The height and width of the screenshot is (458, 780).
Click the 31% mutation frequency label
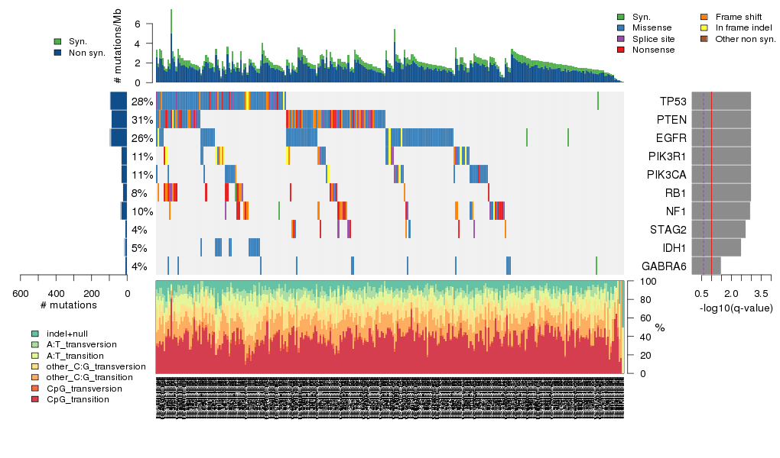click(142, 120)
